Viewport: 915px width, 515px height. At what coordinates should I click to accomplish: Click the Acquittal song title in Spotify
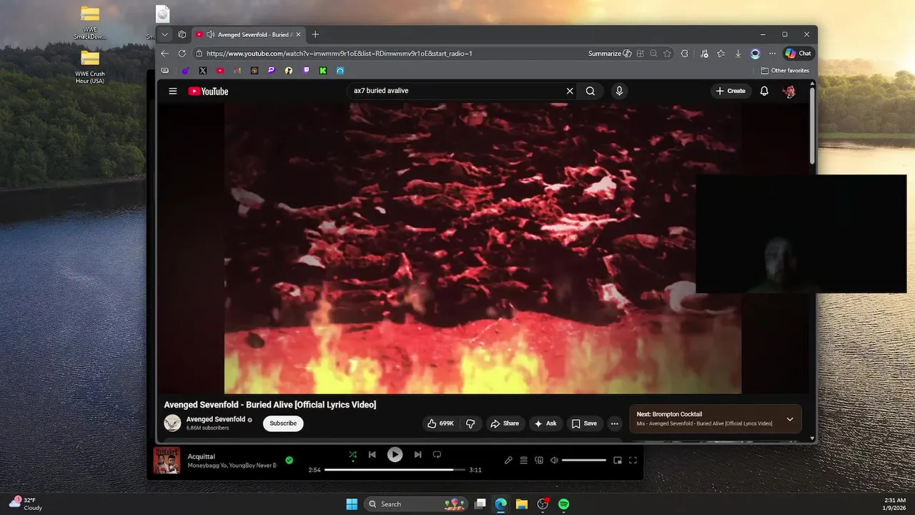tap(202, 456)
